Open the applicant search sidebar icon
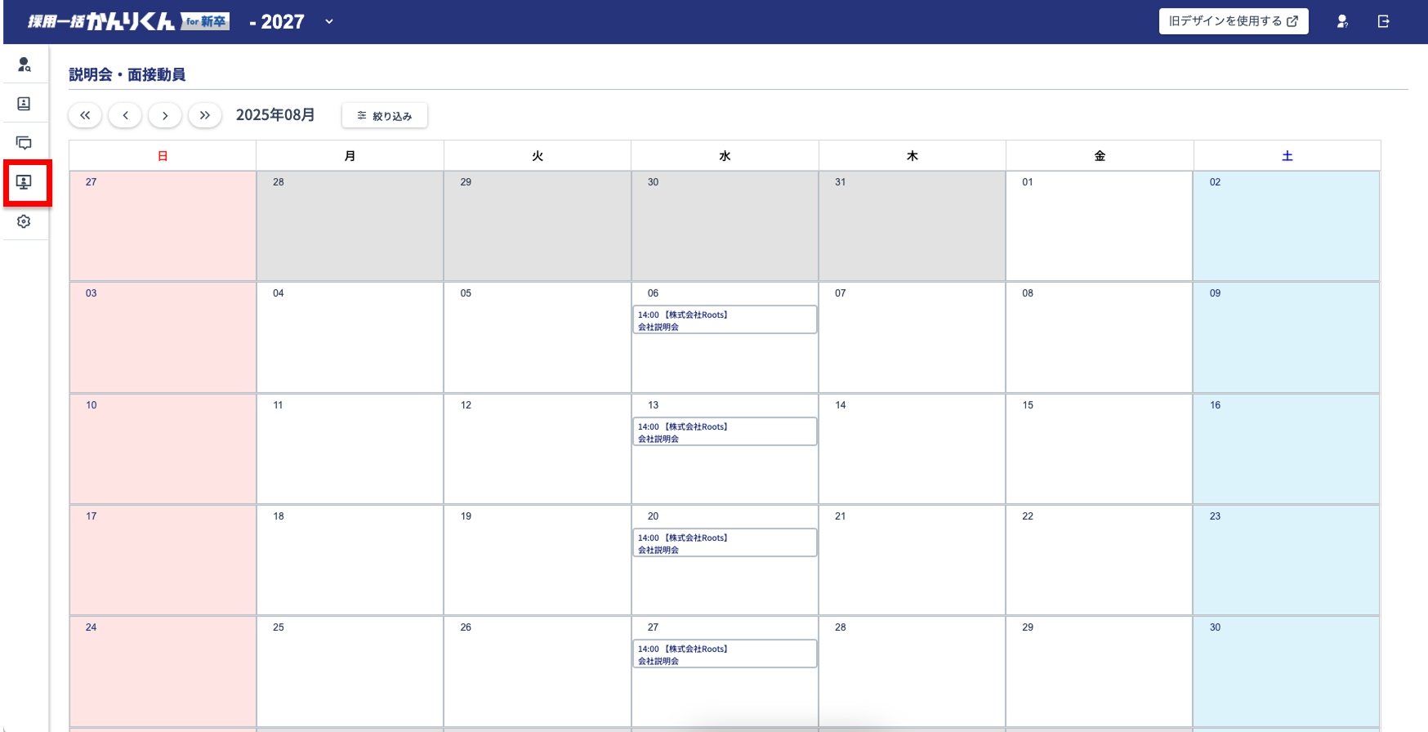Viewport: 1428px width, 732px height. tap(25, 65)
